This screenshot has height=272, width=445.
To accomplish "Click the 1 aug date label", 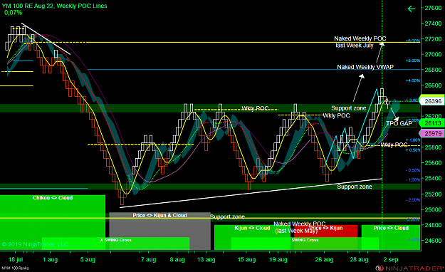I will 51,259.
